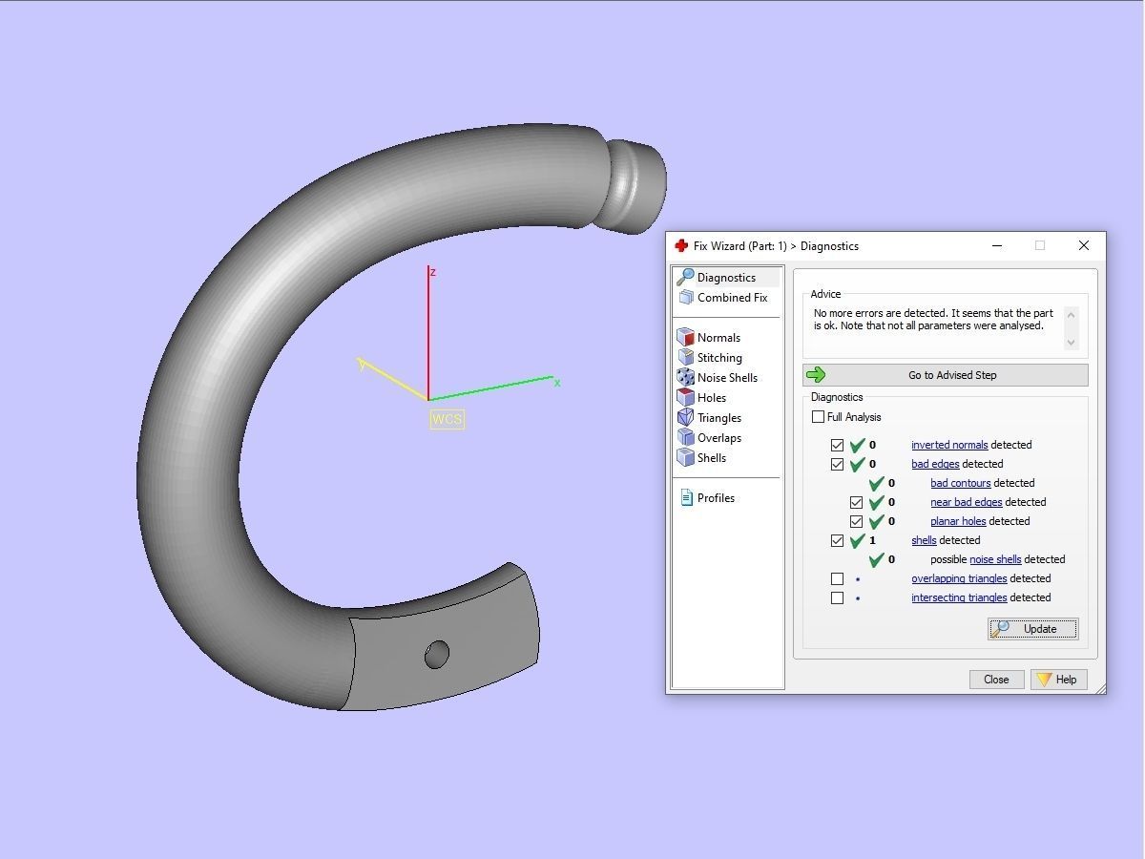Minimize the Fix Wizard dialog
1145x859 pixels.
click(x=996, y=246)
